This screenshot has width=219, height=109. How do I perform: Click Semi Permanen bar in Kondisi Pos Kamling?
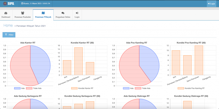[199, 60]
